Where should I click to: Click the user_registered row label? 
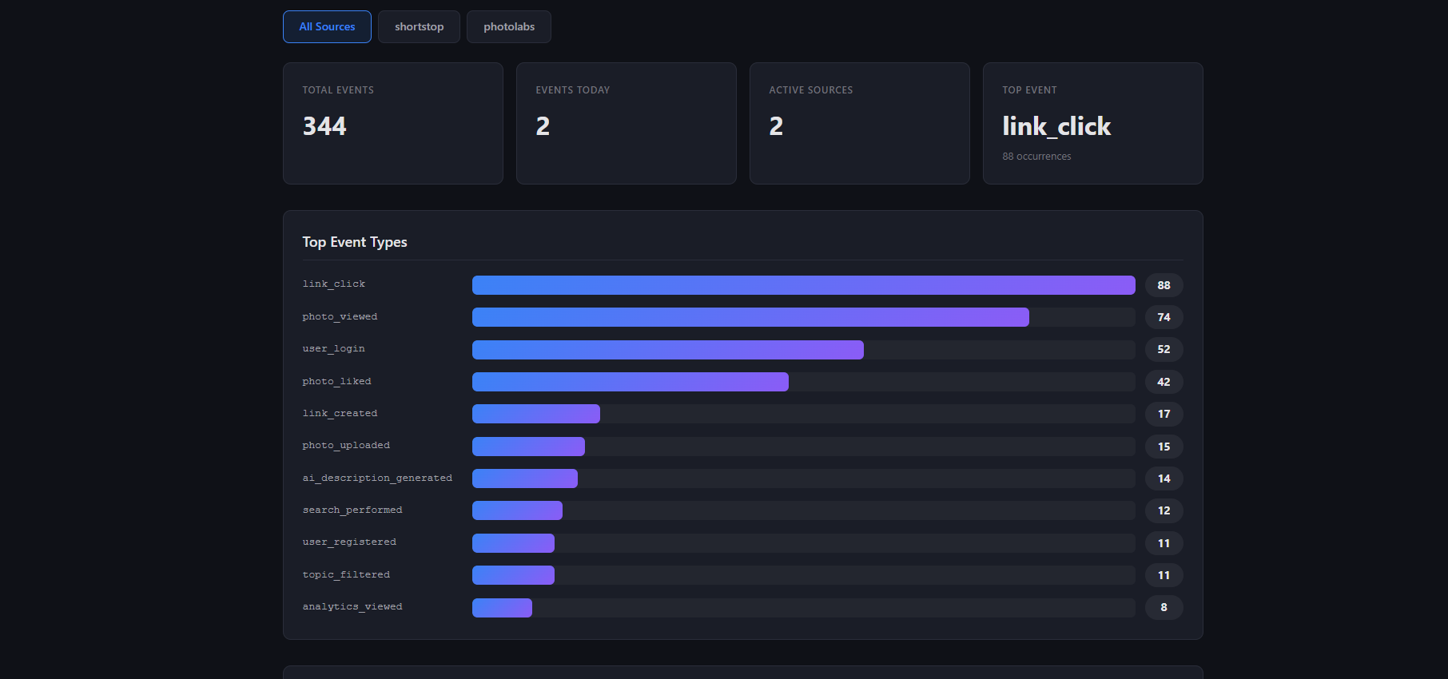coord(349,542)
